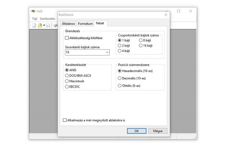Screen dimensions: 226x149
Task: Select Decimális (10-es) position base
Action: 120,78
